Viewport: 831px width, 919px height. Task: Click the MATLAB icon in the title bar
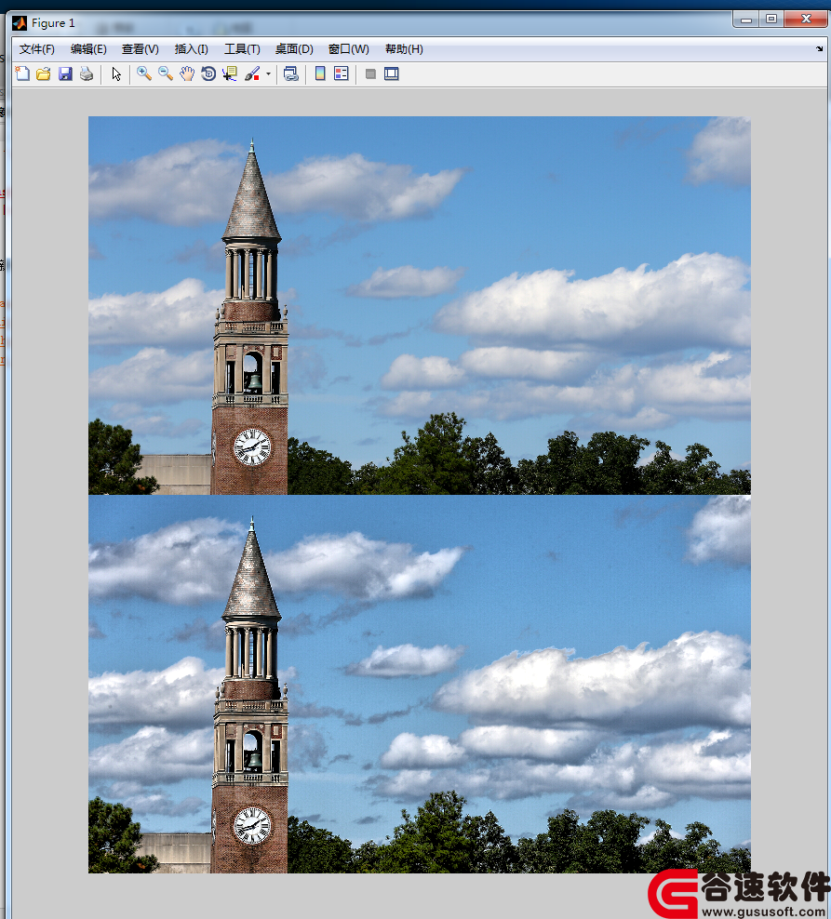click(20, 23)
